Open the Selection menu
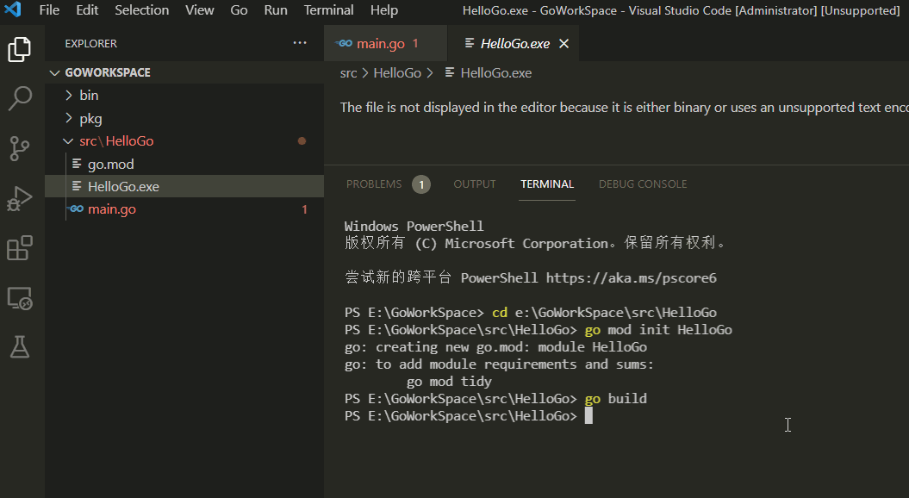This screenshot has height=498, width=909. [142, 9]
